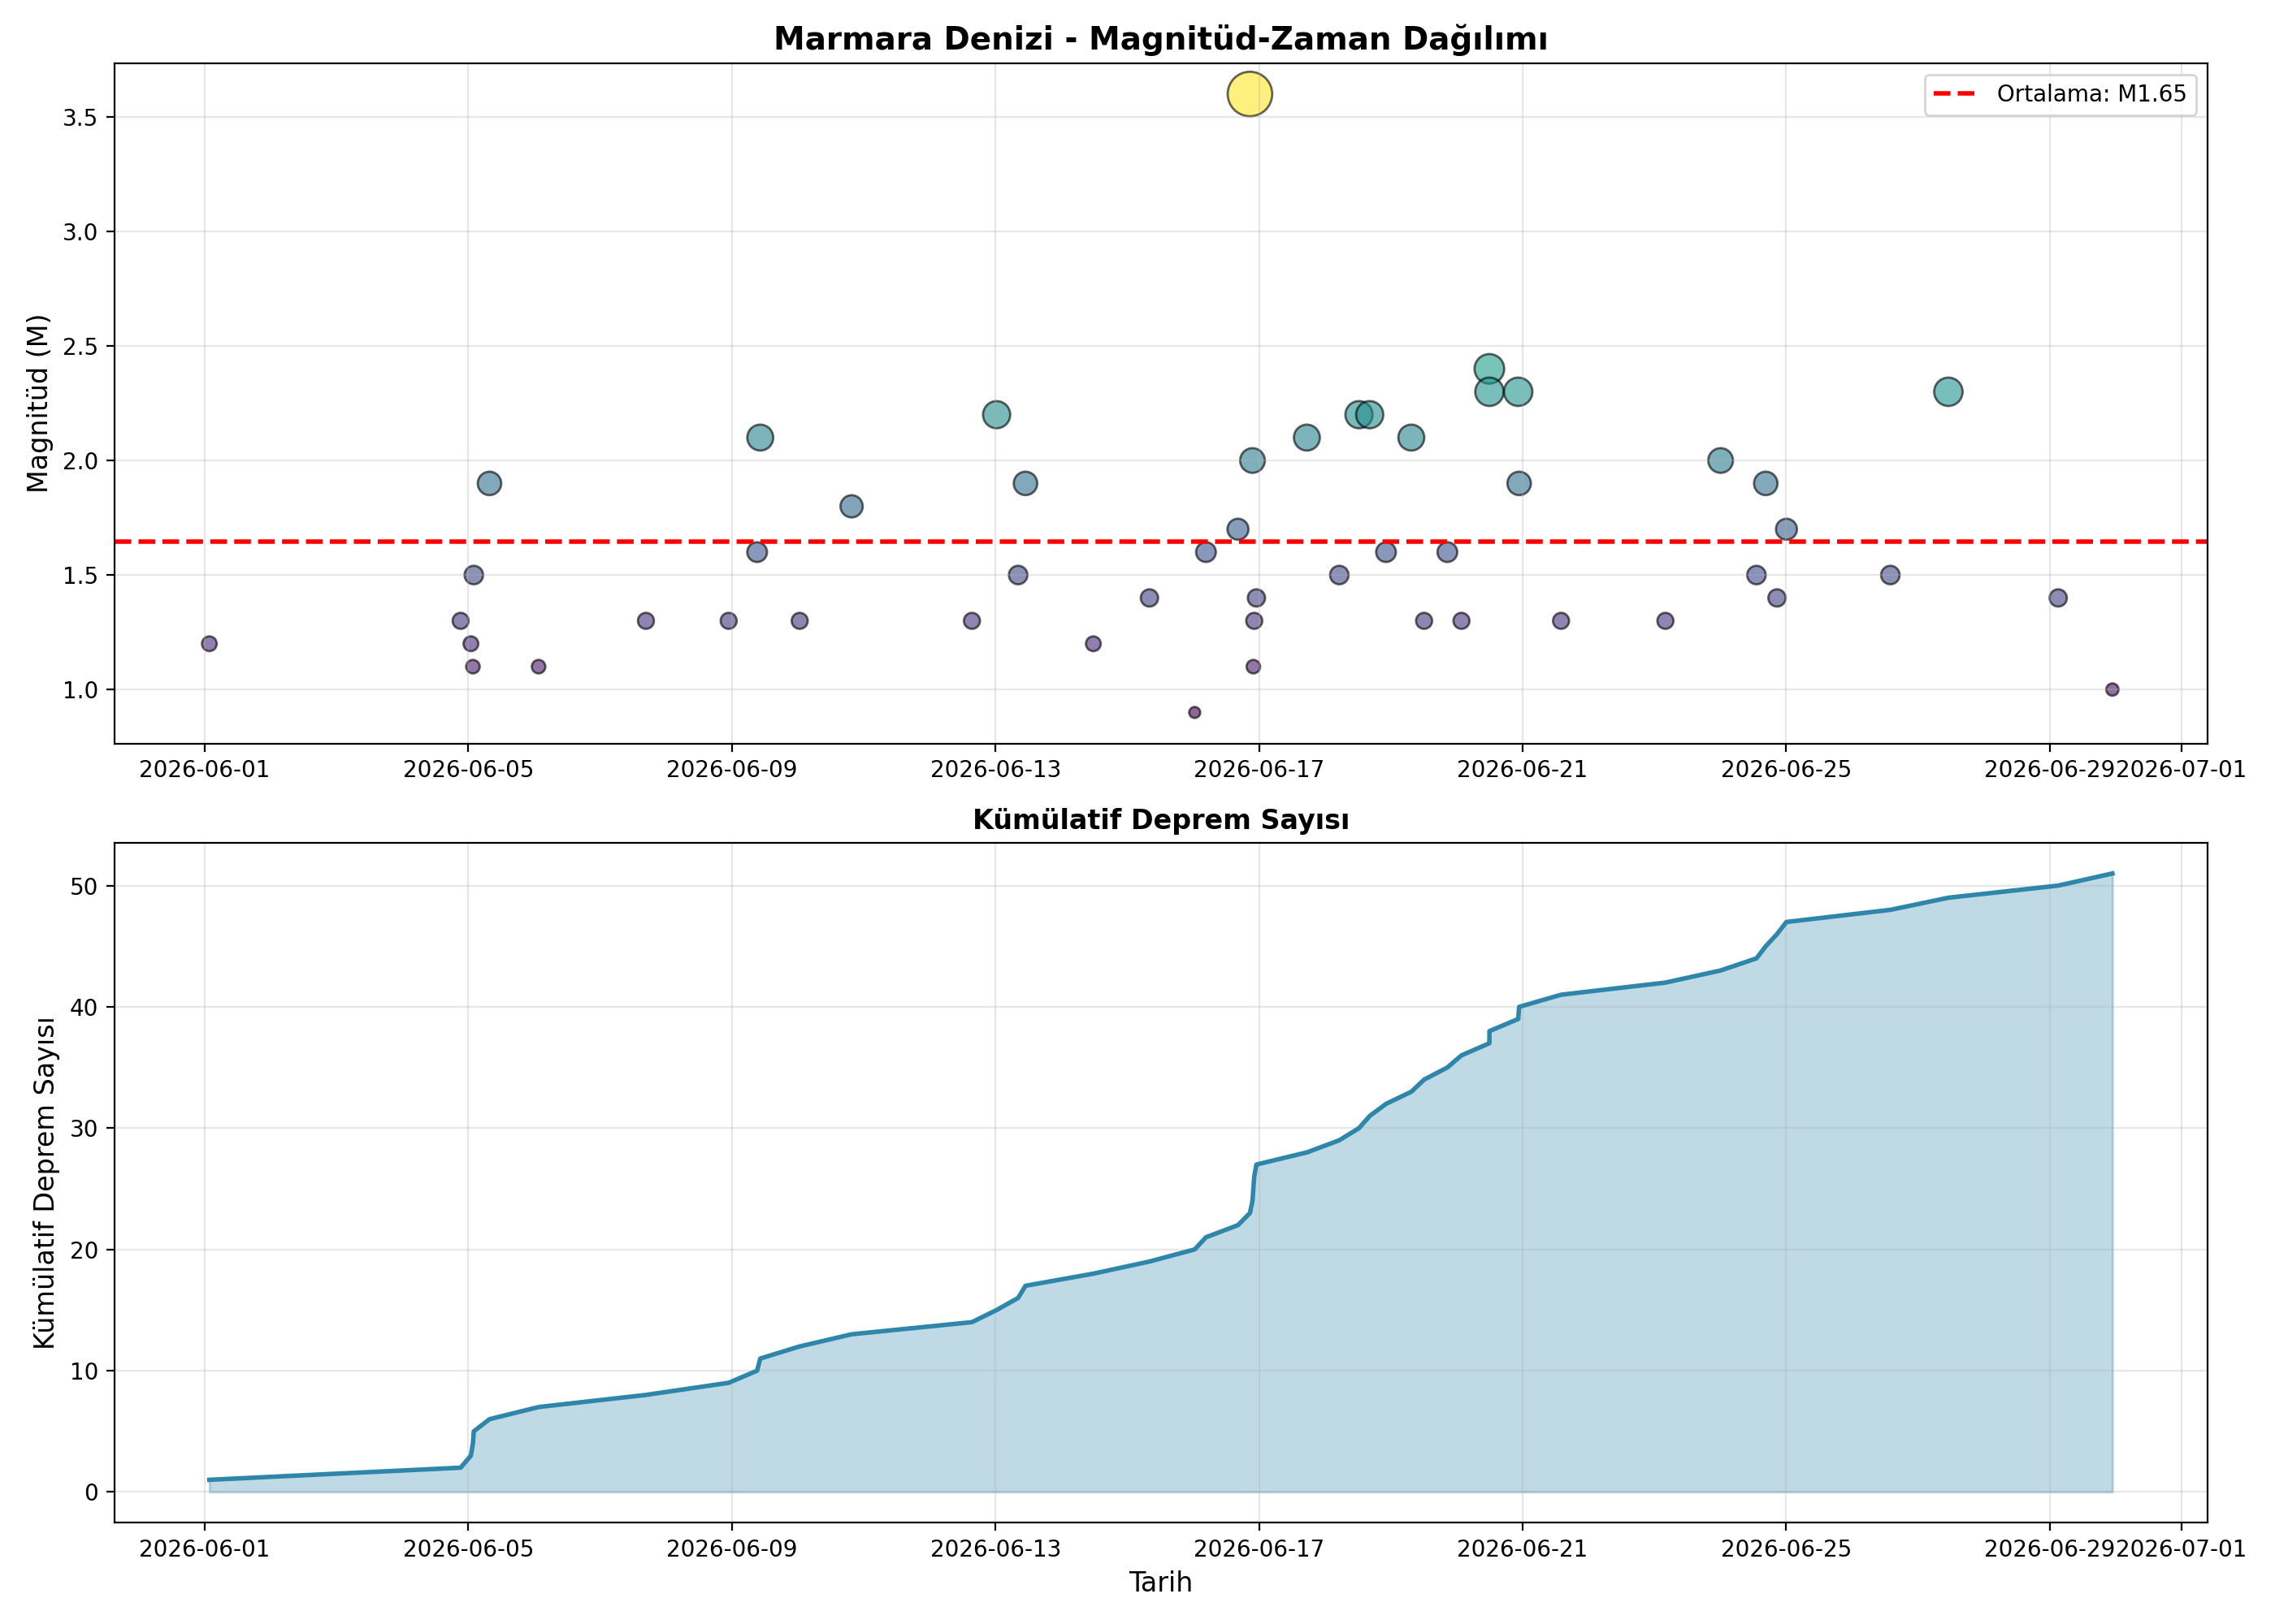Click "2026-06-09" under the magnitude chart
Screen dimensions: 2275x1624
click(731, 769)
